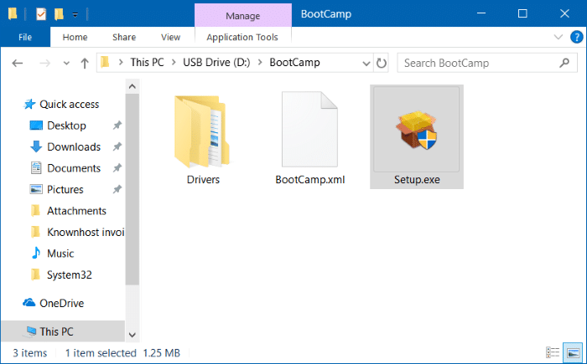Click the Forward navigation arrow

pyautogui.click(x=45, y=63)
